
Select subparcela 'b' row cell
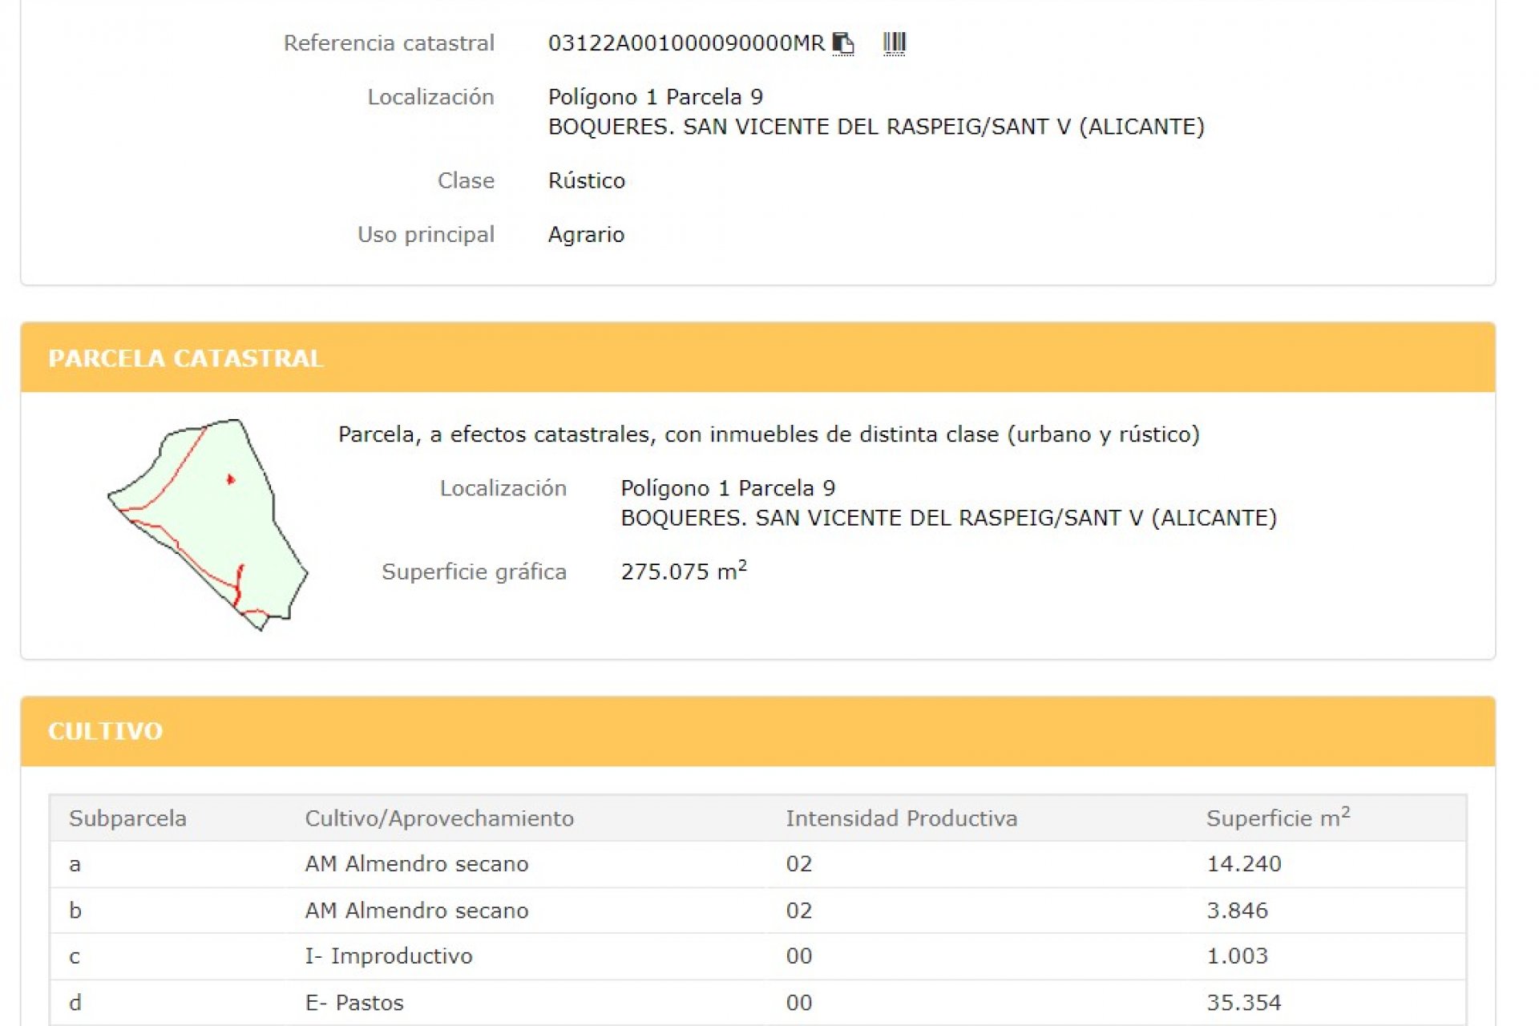pyautogui.click(x=75, y=911)
